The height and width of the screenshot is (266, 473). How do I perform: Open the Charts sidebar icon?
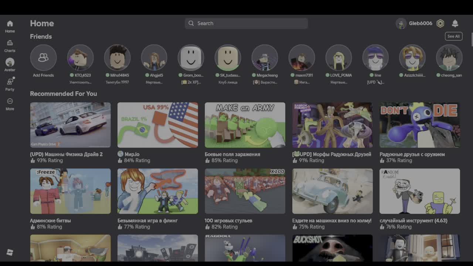pos(10,43)
